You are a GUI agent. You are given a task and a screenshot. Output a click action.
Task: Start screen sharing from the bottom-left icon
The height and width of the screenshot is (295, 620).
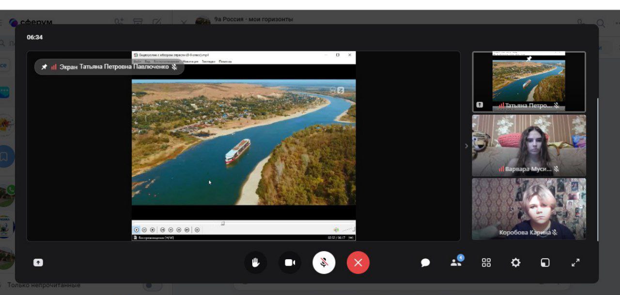tap(38, 263)
